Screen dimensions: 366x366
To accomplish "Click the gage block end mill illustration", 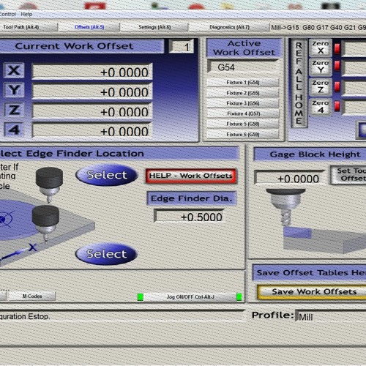I will [x=285, y=207].
